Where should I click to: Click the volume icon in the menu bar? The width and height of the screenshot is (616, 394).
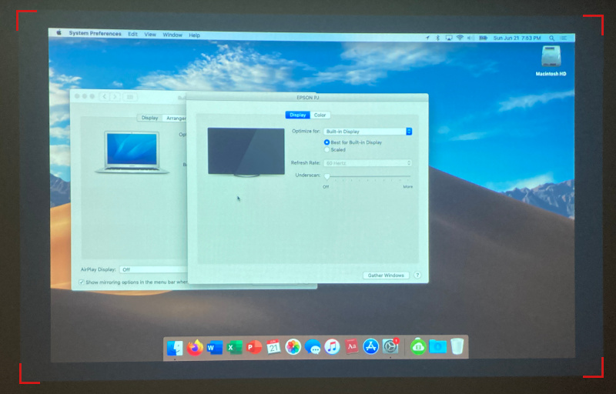click(470, 38)
